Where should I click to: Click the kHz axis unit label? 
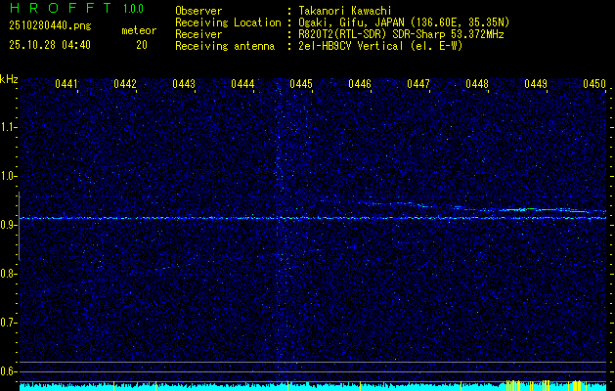point(10,79)
